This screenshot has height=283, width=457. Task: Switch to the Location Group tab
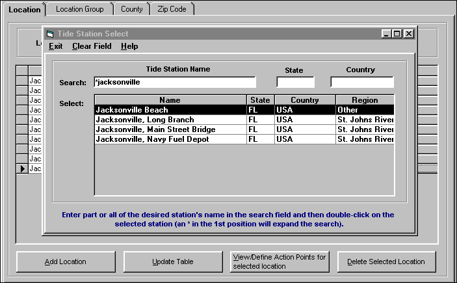79,10
